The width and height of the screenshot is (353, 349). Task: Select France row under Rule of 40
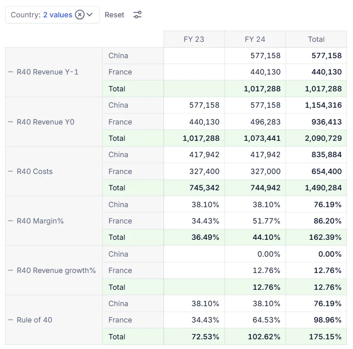[120, 320]
